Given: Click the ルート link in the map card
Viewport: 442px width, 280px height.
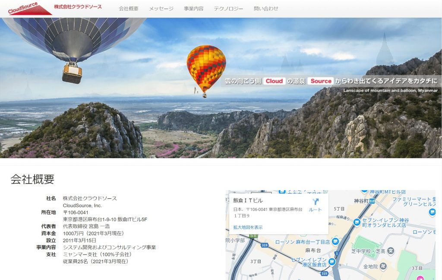Looking at the screenshot, I should pyautogui.click(x=315, y=210).
